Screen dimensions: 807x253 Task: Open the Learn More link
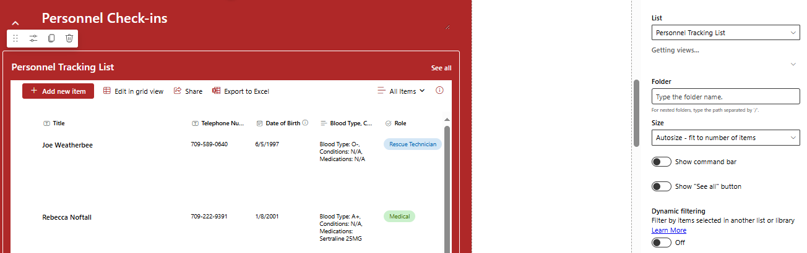click(x=669, y=230)
